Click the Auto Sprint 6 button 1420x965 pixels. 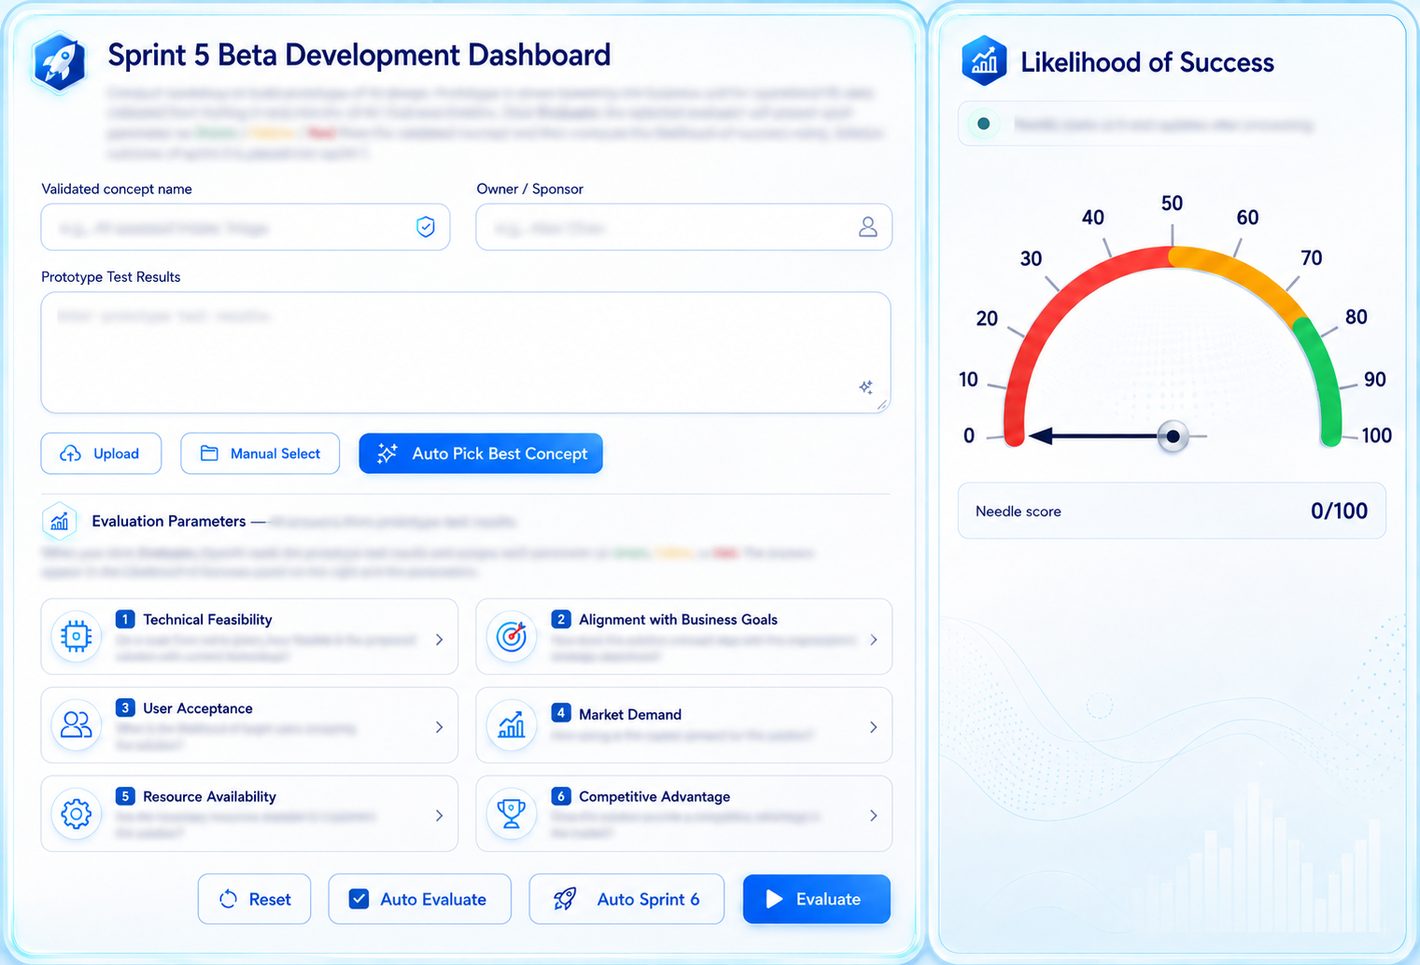tap(626, 899)
